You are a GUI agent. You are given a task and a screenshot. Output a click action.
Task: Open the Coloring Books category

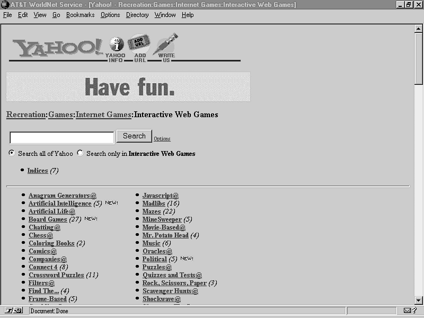tap(51, 243)
